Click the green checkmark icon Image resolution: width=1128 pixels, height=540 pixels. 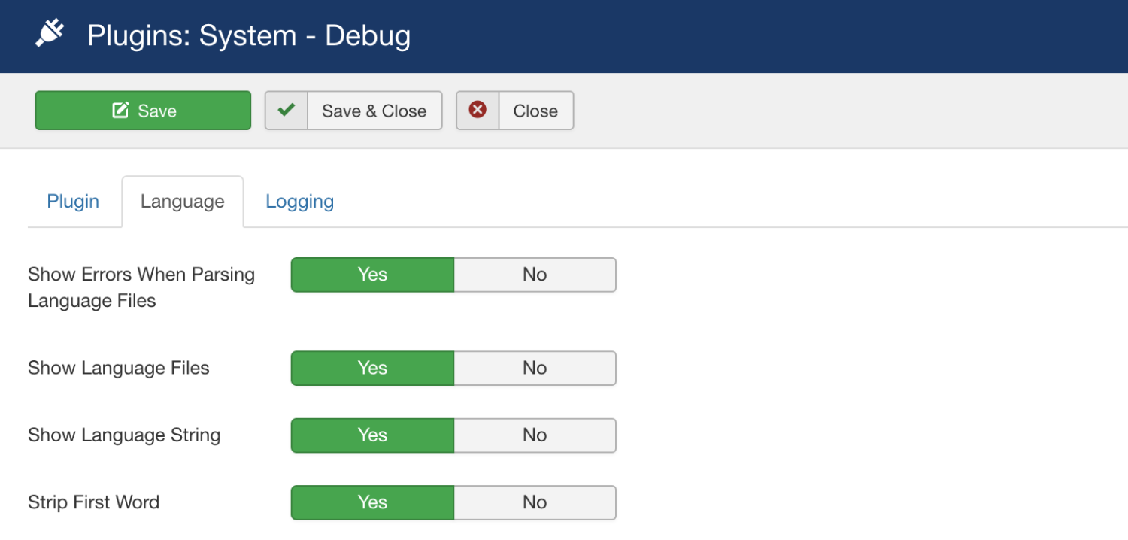(x=286, y=111)
